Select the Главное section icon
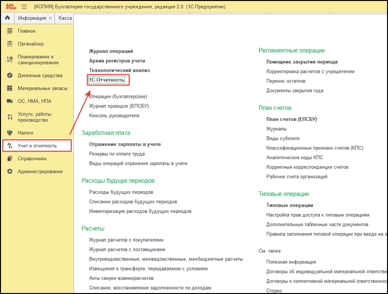 pos(10,31)
